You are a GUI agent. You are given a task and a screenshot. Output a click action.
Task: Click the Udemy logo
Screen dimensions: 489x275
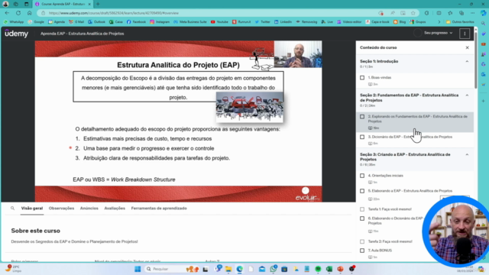(17, 34)
